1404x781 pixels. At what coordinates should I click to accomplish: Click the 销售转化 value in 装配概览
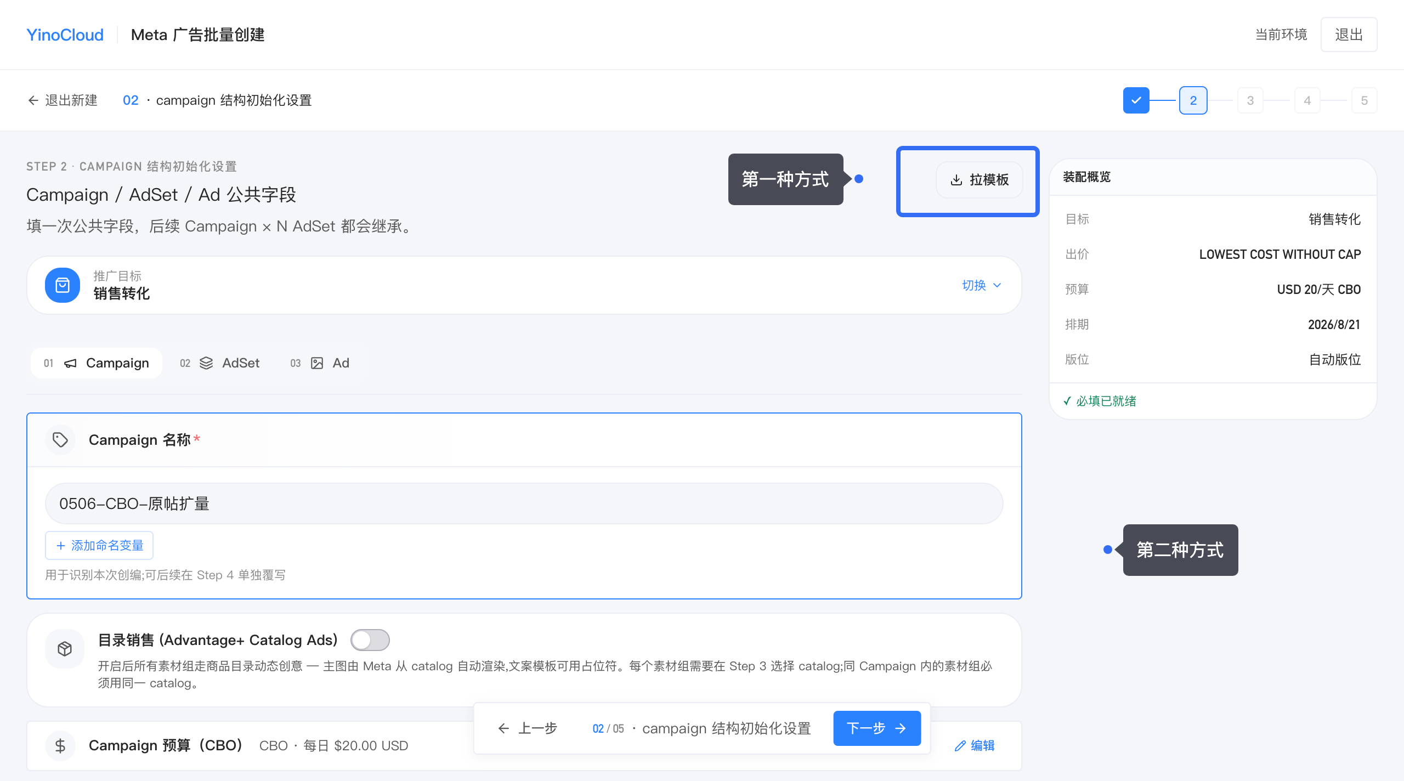point(1334,219)
